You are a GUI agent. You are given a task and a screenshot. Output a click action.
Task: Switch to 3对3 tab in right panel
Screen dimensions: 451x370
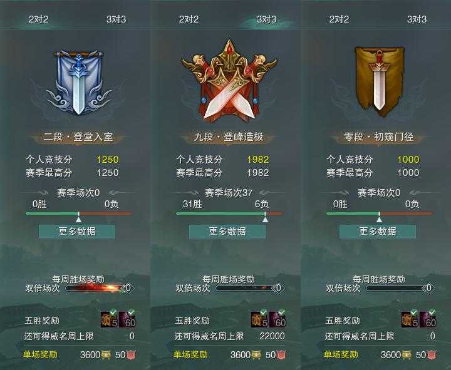[417, 19]
